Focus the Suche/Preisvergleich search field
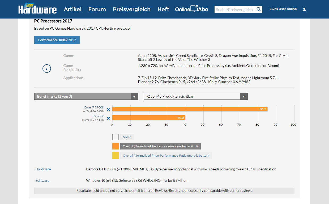Viewport: 329px width, 204px height. pos(235,10)
